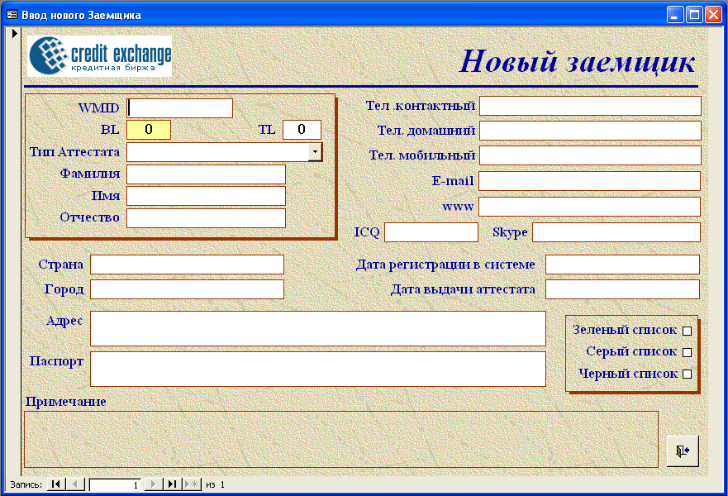Focus the WMID input field
The image size is (728, 496).
180,108
